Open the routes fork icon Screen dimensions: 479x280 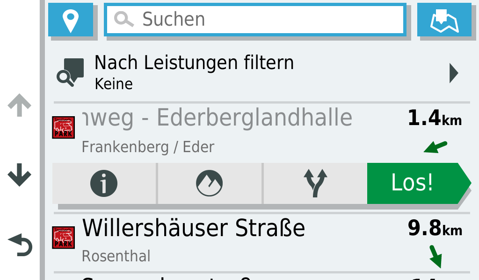pos(315,183)
